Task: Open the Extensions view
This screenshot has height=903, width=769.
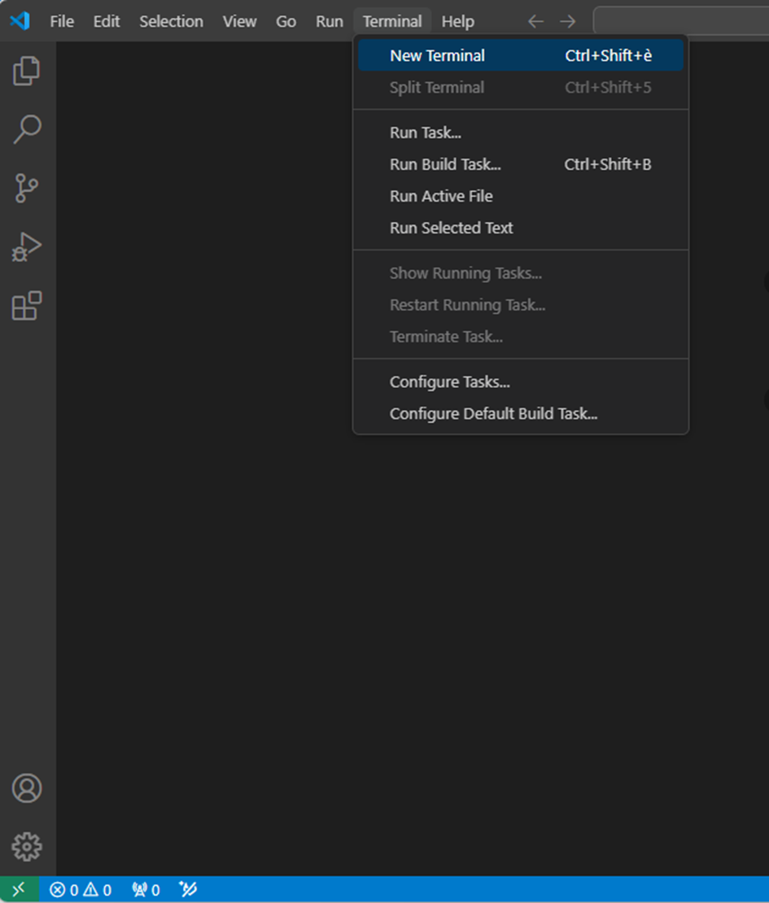Action: click(27, 306)
